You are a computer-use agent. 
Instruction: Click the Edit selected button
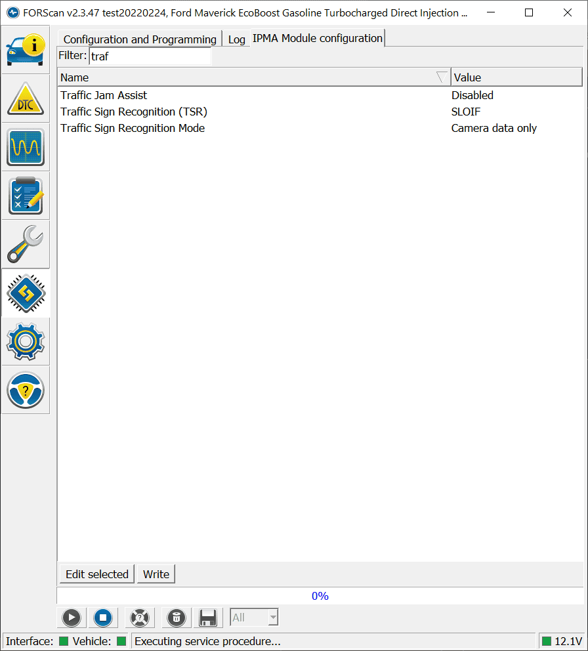click(x=97, y=574)
